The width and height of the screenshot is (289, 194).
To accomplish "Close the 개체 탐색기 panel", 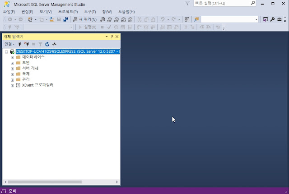I will pyautogui.click(x=117, y=37).
